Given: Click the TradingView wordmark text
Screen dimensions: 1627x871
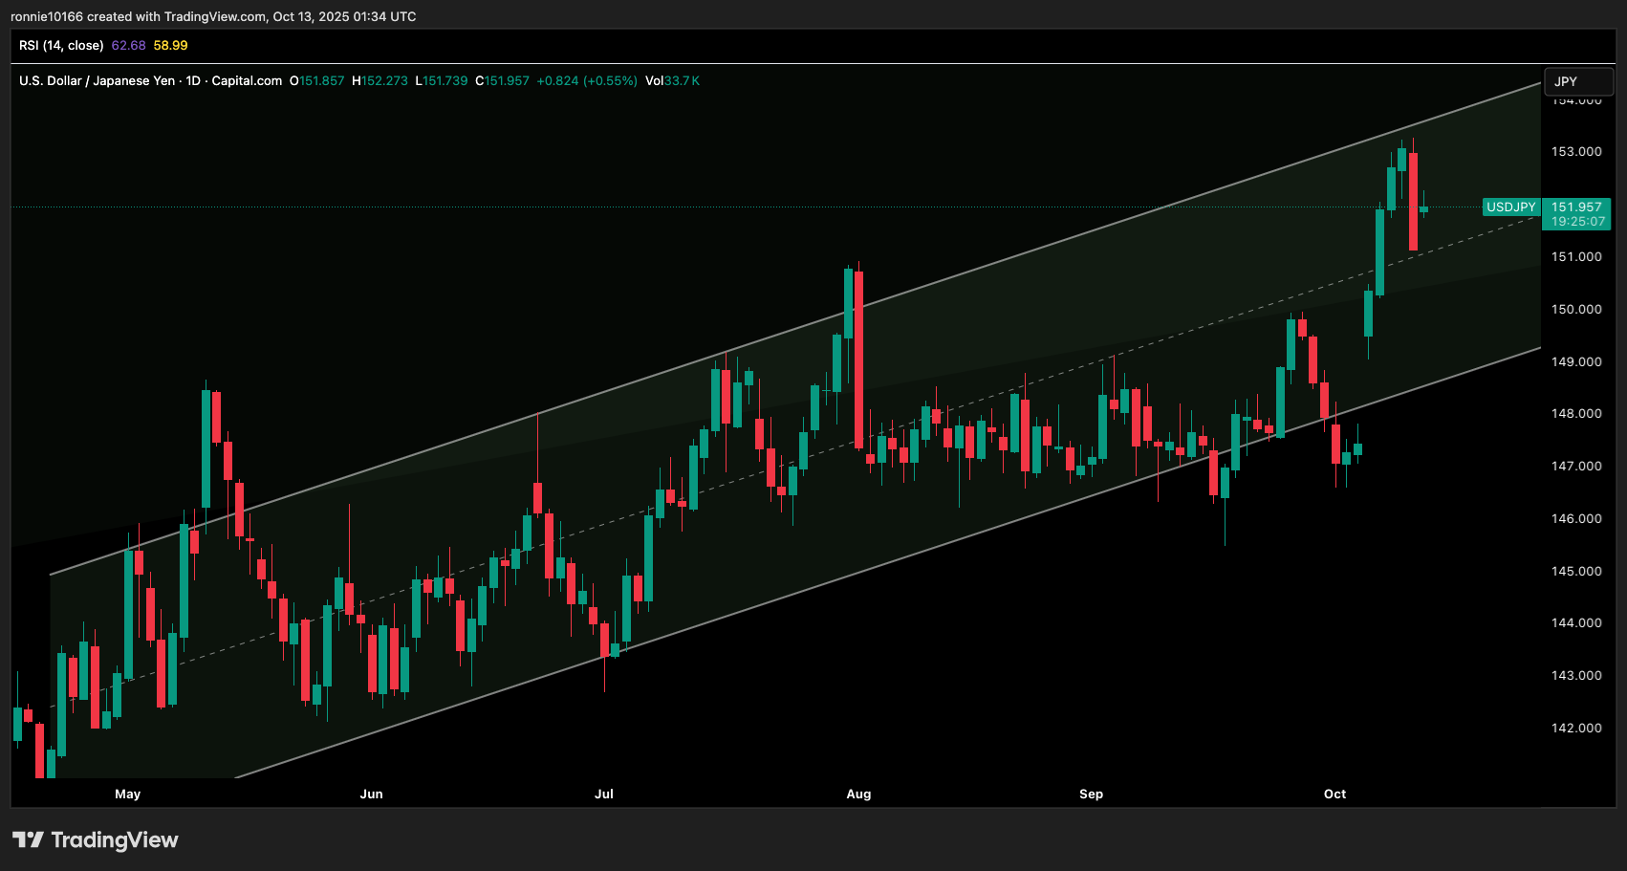Looking at the screenshot, I should click(x=115, y=839).
